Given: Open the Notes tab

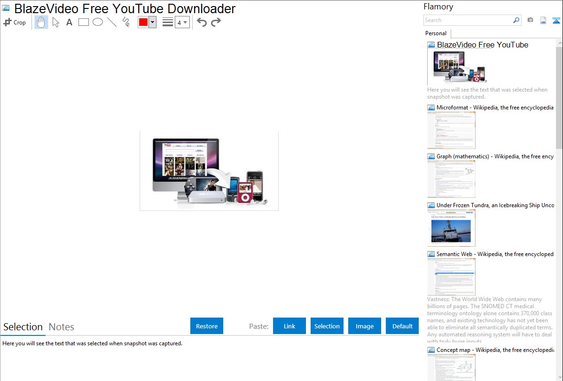Looking at the screenshot, I should (62, 327).
